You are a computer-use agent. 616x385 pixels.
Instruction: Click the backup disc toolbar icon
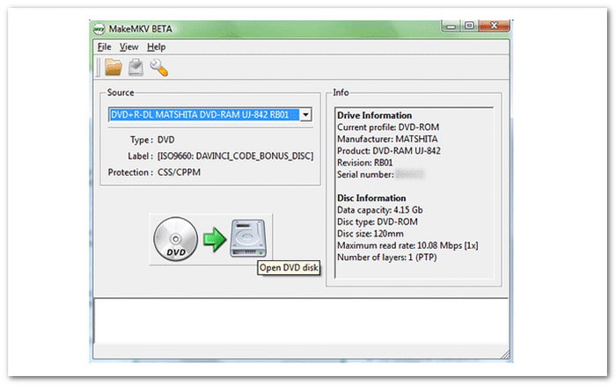(136, 67)
